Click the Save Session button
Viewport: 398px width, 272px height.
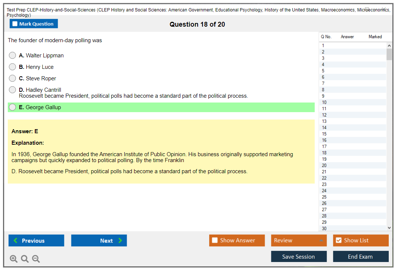click(298, 257)
